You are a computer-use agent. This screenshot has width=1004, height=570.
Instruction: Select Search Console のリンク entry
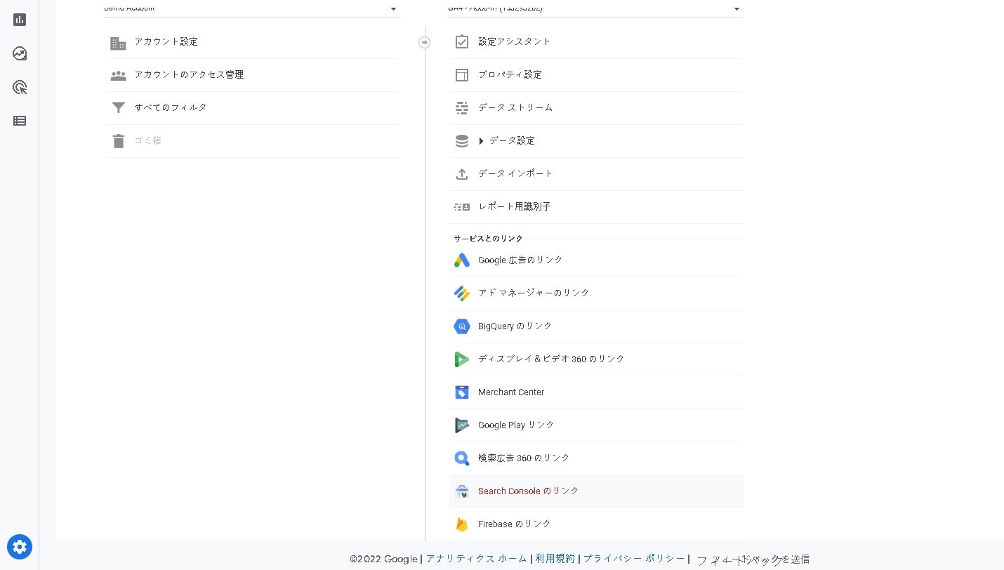[x=528, y=491]
